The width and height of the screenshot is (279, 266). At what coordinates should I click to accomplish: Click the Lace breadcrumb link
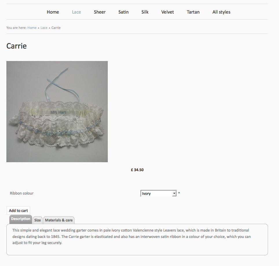click(44, 28)
